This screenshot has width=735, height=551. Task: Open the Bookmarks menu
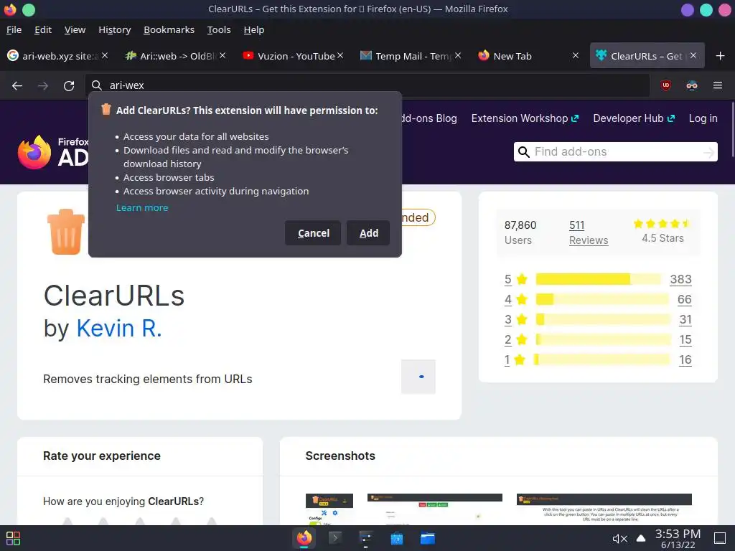click(x=169, y=29)
